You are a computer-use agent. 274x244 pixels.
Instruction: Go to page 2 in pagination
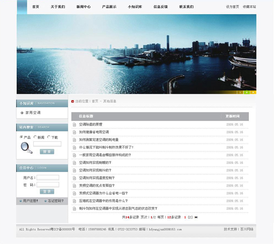[x=190, y=217]
